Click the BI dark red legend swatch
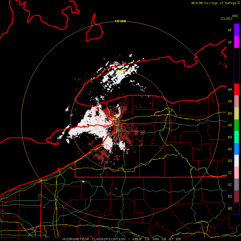 236,197
